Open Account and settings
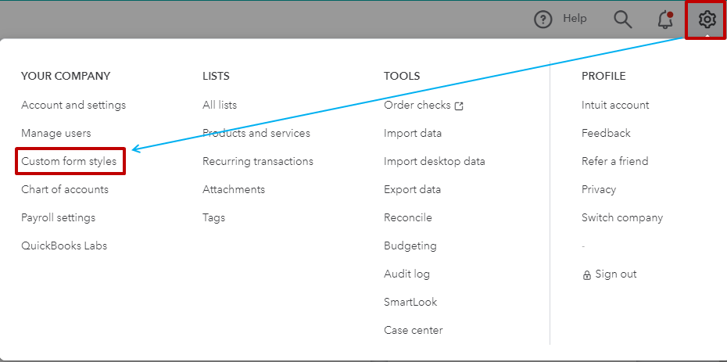This screenshot has height=362, width=727. [73, 105]
